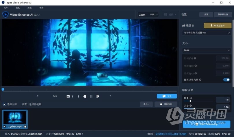This screenshot has height=137, width=234.
Task: Open the 帮助 menu
Action: [x=41, y=8]
